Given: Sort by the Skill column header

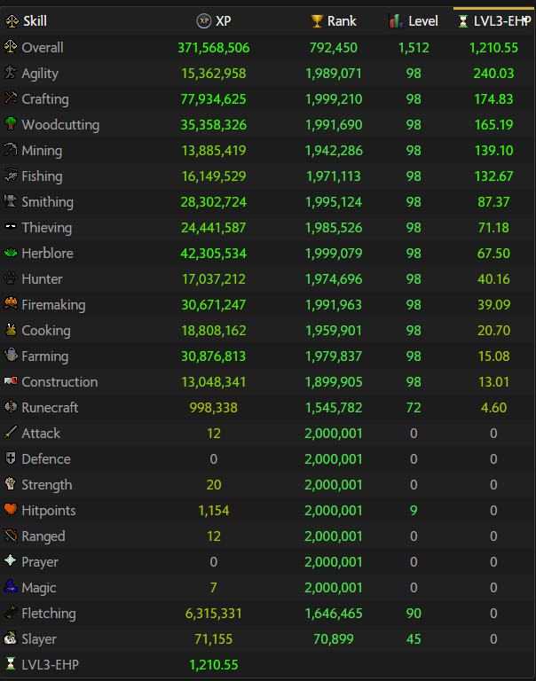Looking at the screenshot, I should point(26,21).
